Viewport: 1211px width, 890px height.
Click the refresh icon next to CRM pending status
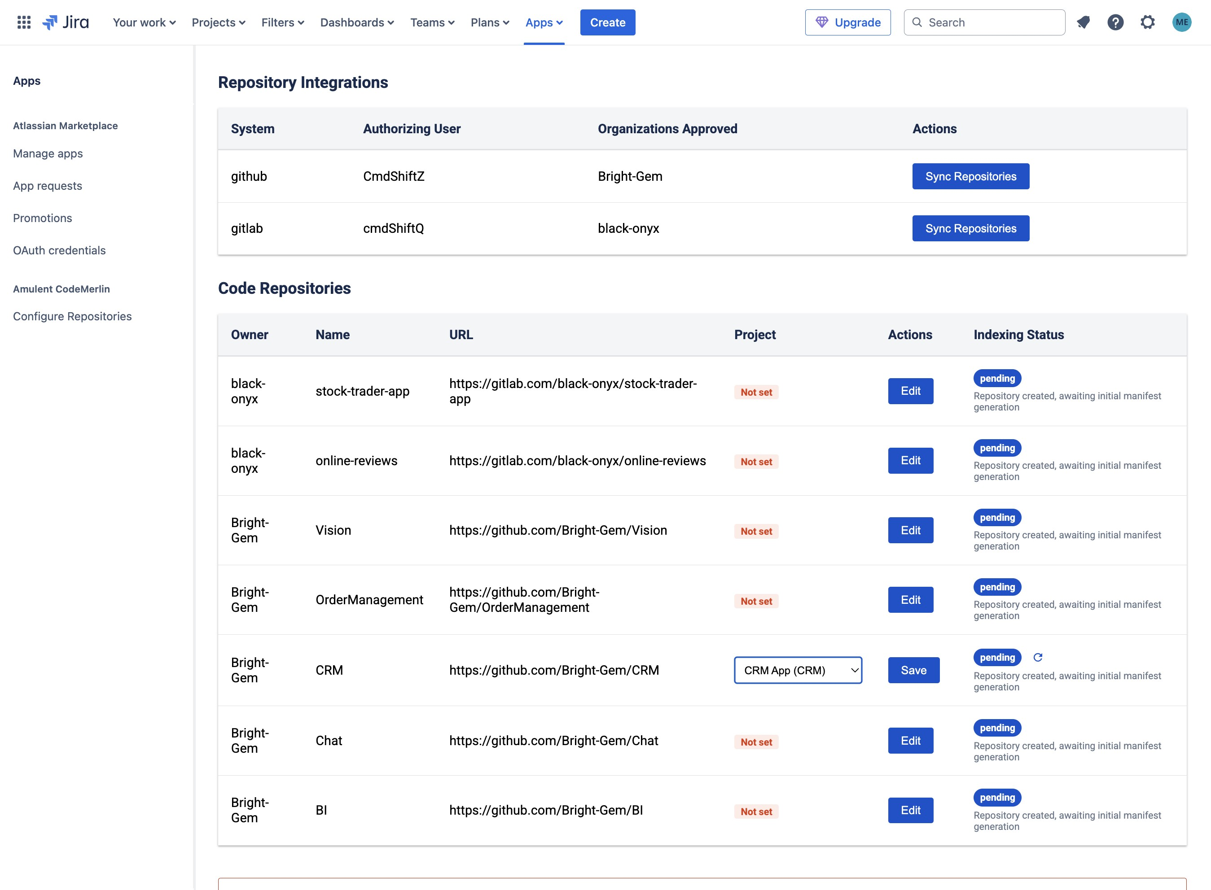1038,657
